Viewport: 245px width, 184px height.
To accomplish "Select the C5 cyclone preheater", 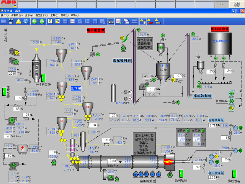I will (x=62, y=124).
